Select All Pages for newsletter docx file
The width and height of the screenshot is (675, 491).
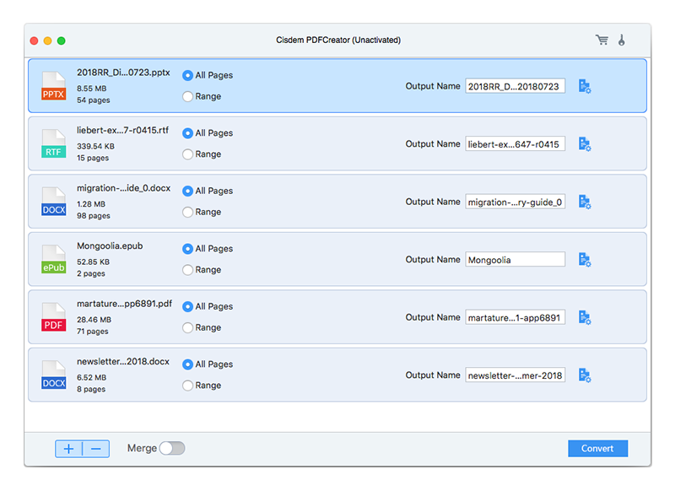187,364
